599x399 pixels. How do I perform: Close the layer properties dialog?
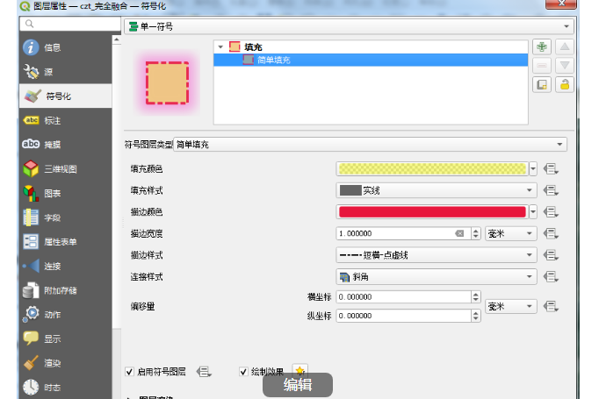click(x=561, y=4)
